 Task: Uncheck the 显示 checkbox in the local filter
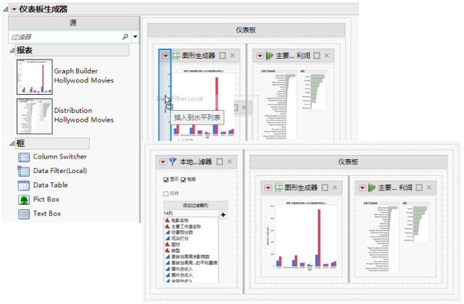point(166,180)
